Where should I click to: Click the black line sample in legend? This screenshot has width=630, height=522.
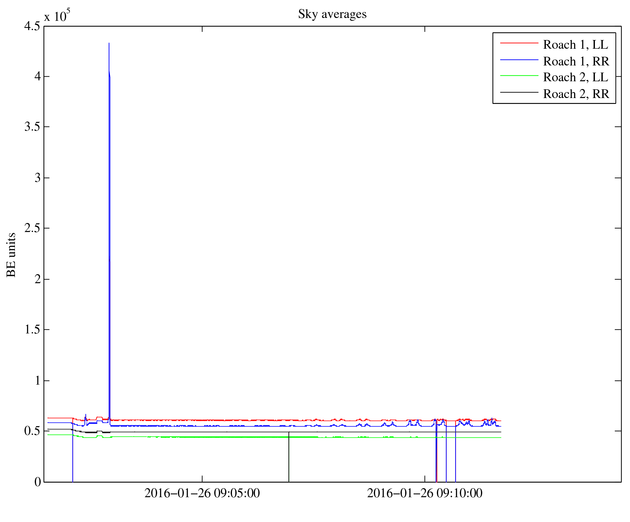(x=519, y=92)
